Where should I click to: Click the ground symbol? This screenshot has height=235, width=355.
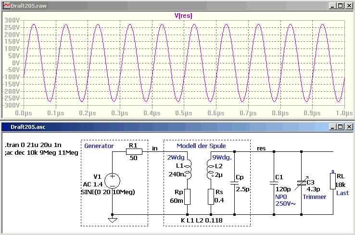[x=112, y=220]
